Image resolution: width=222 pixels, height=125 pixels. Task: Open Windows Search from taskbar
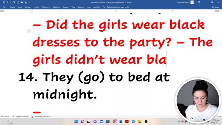click(x=82, y=122)
